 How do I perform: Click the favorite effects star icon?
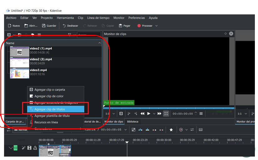point(171,130)
